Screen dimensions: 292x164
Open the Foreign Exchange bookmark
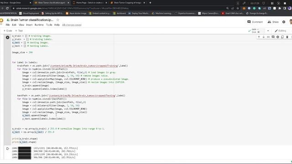click(257, 13)
